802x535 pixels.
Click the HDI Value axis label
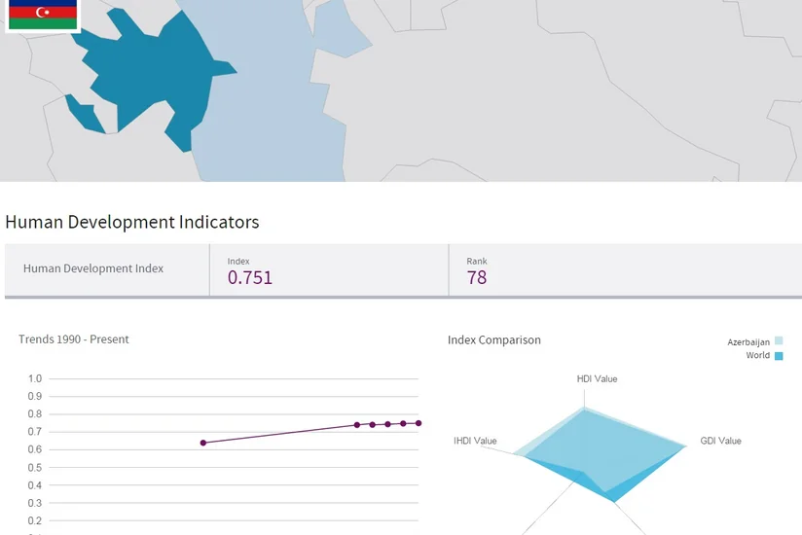[597, 379]
